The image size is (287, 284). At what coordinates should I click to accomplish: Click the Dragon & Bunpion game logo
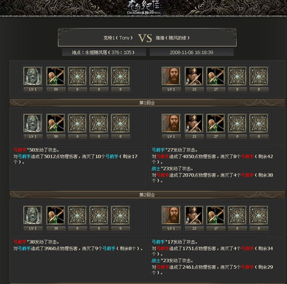143,7
